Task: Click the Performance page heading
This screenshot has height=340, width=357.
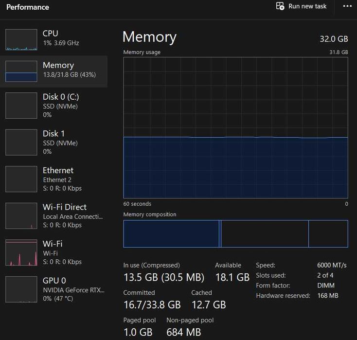Action: click(28, 7)
